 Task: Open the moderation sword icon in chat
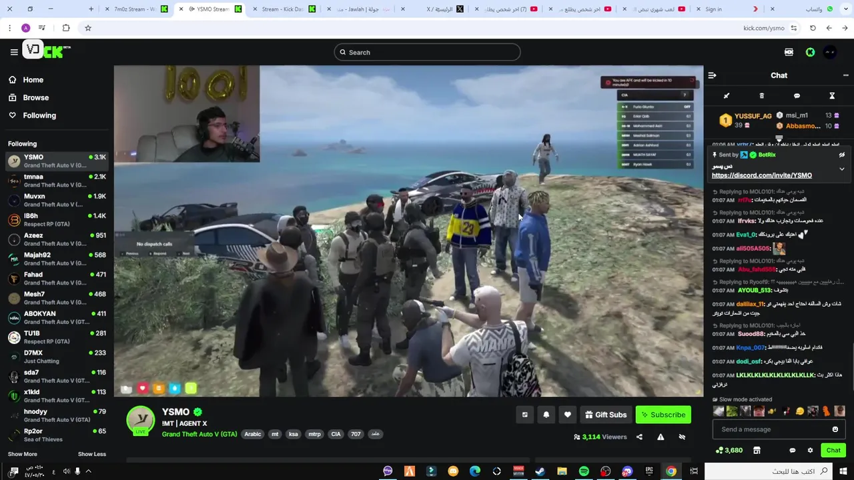click(727, 96)
